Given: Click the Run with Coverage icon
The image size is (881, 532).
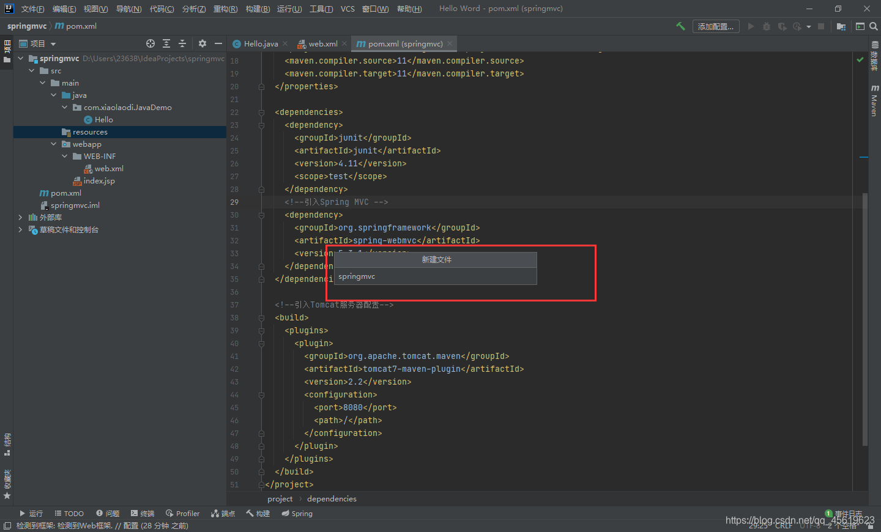Looking at the screenshot, I should point(782,26).
